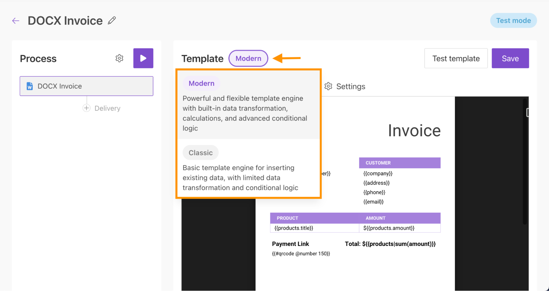Open the Modern template engine dropdown
This screenshot has height=291, width=549.
[248, 58]
